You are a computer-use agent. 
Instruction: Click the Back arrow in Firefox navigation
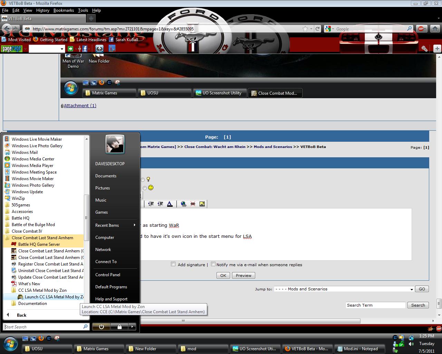pyautogui.click(x=6, y=28)
